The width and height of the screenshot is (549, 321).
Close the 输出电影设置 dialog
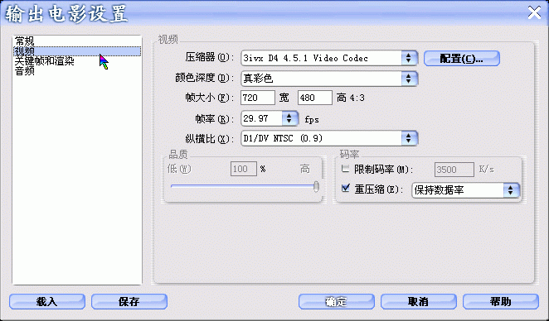(534, 13)
